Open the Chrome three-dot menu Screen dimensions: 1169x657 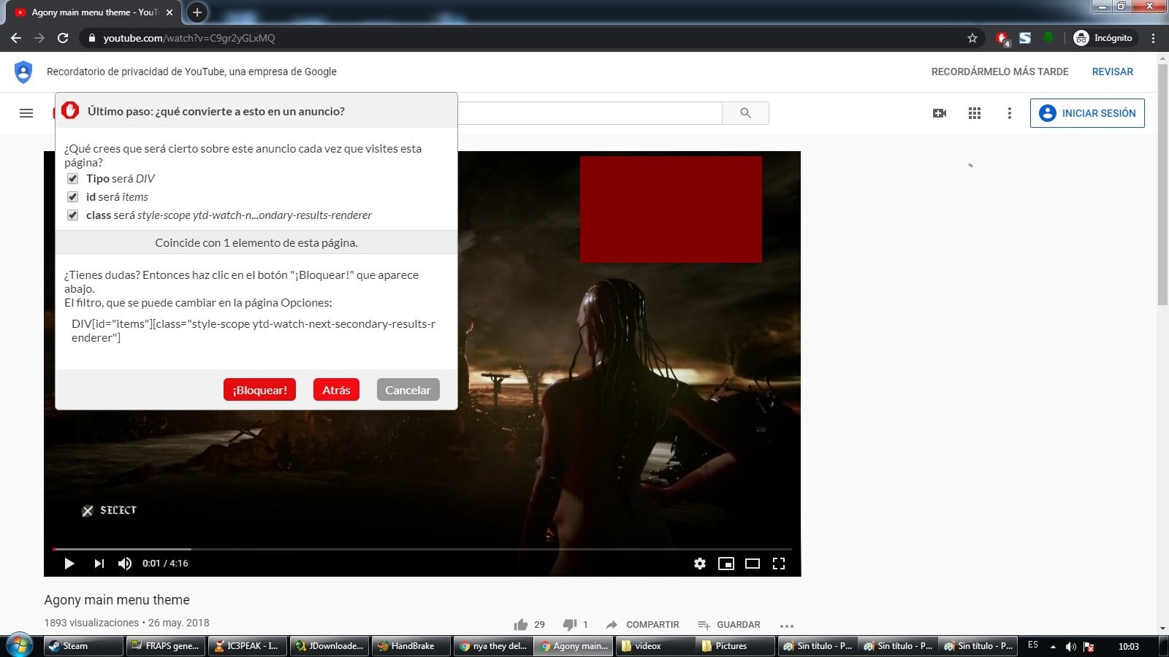(x=1154, y=38)
